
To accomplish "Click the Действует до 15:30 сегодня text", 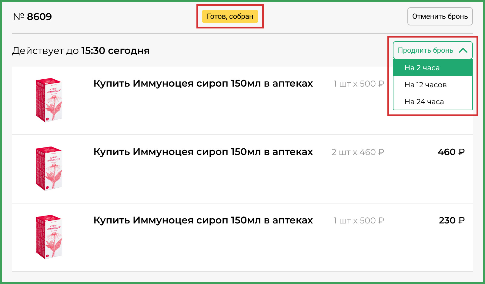I will 81,51.
